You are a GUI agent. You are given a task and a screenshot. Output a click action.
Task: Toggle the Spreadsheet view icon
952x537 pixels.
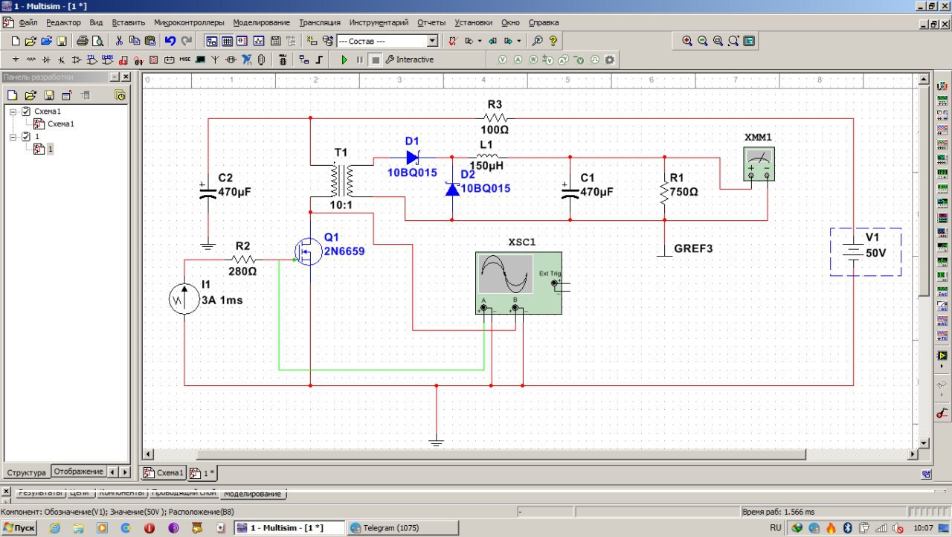point(228,41)
